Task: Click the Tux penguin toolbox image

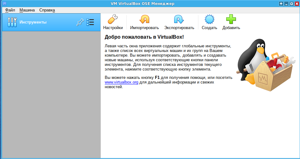Action: click(266, 65)
